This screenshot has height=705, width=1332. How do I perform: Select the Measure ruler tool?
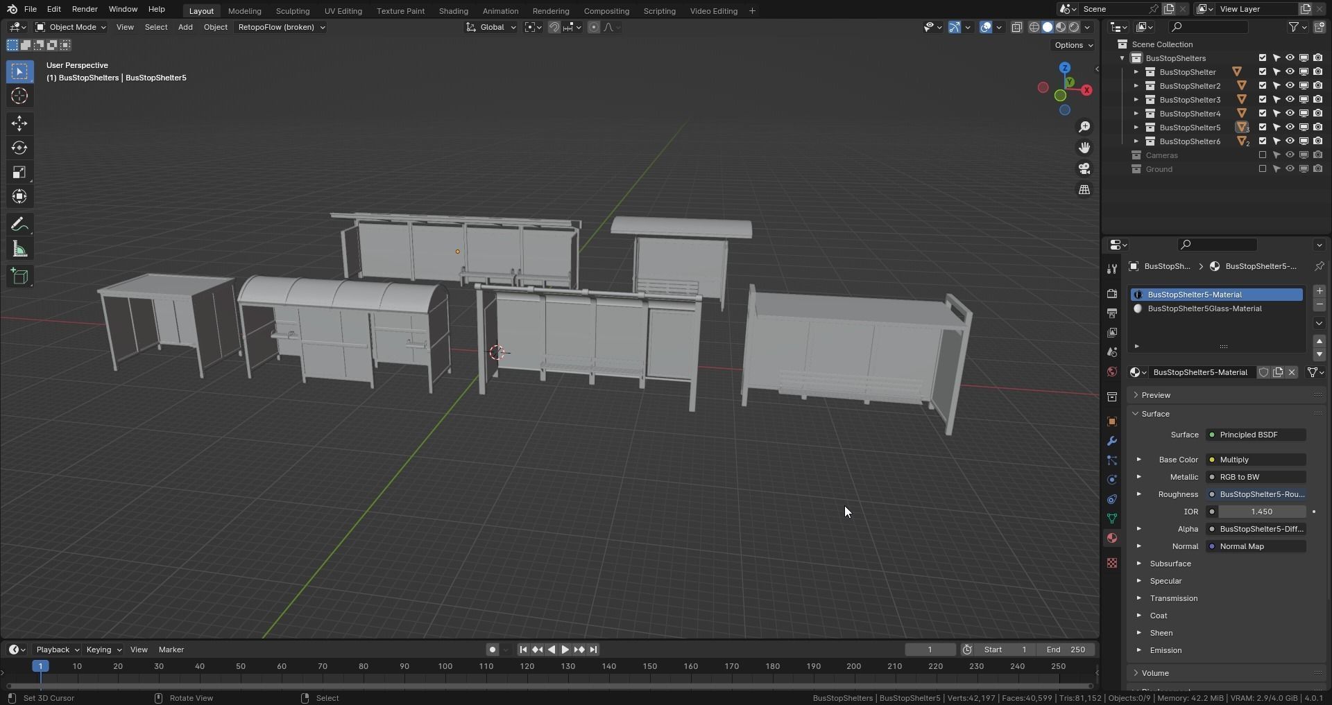19,249
